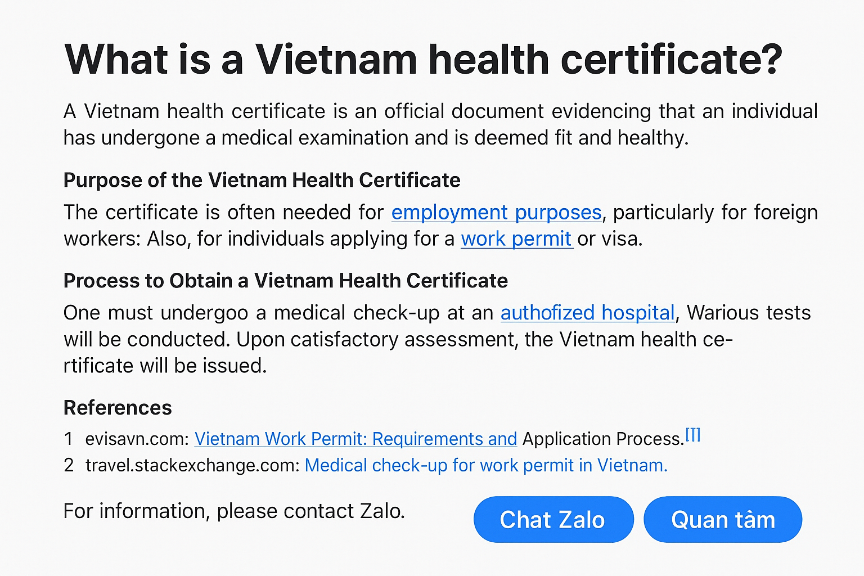The image size is (864, 576).
Task: Select the main heading "What is a Vietnam health certificate?"
Action: tap(423, 59)
